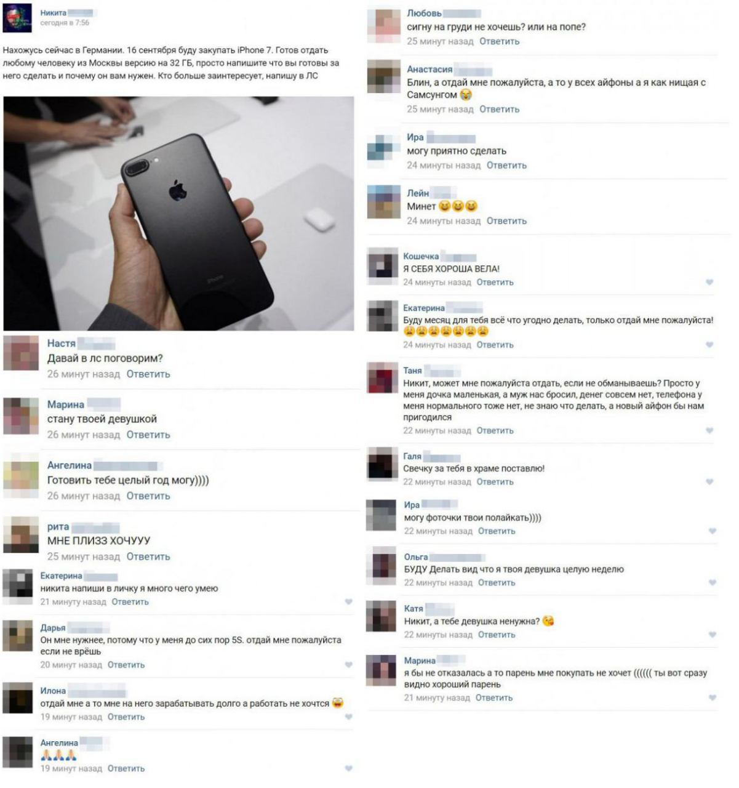This screenshot has width=739, height=788.
Task: Like Дарья's 5S comment with the heart
Action: [x=348, y=664]
